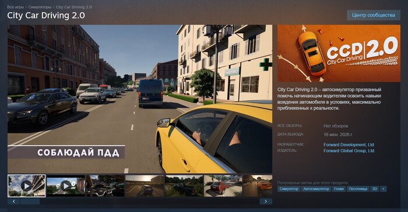
Task: Play the first trailer video thumbnail
Action: pyautogui.click(x=27, y=186)
